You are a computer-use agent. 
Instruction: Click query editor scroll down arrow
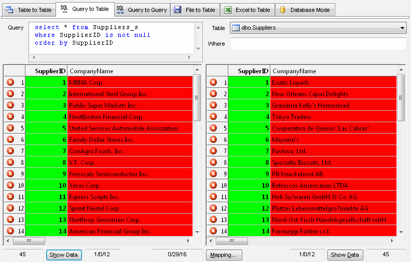coord(198,49)
